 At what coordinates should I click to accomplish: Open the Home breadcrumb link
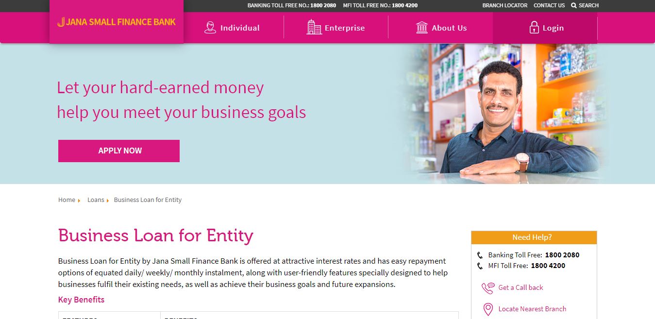67,200
